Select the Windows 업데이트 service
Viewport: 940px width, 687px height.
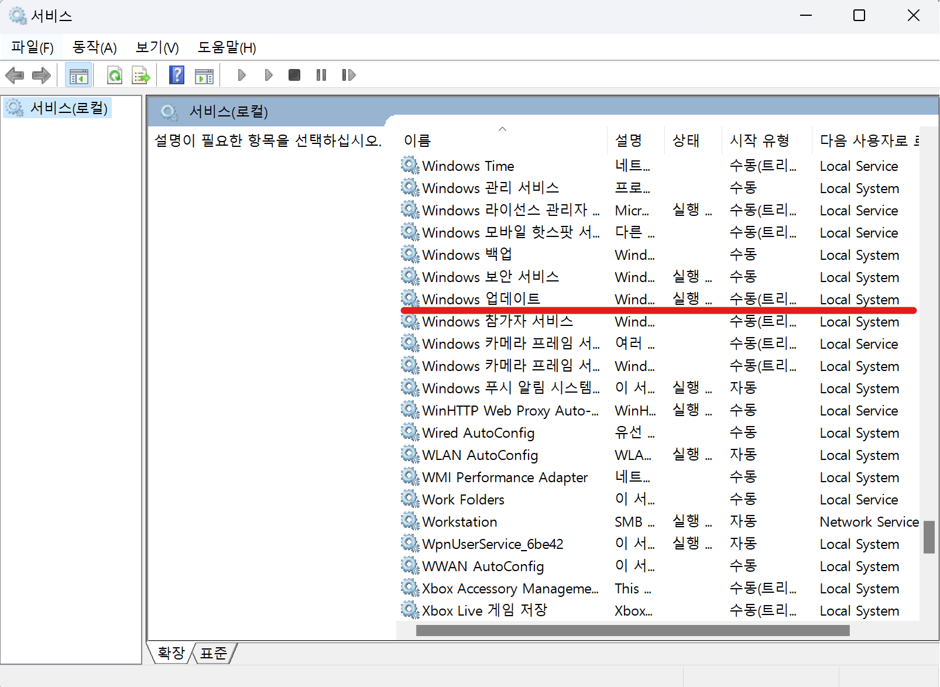(x=659, y=300)
